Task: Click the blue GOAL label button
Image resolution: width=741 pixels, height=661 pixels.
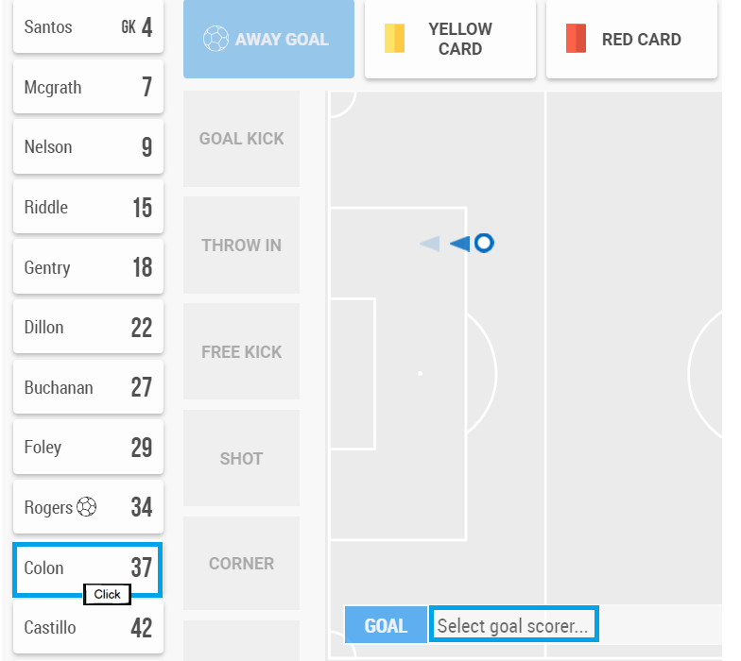Action: click(x=386, y=625)
